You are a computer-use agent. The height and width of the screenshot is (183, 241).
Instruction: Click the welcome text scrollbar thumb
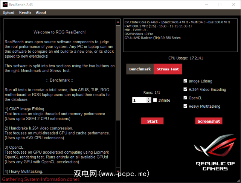[x=118, y=73]
